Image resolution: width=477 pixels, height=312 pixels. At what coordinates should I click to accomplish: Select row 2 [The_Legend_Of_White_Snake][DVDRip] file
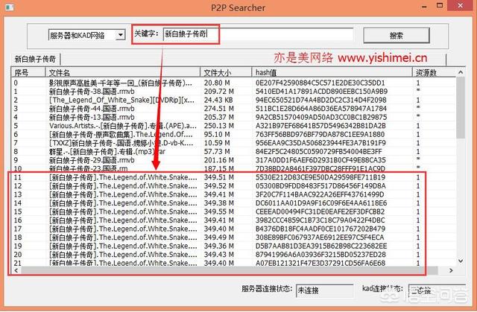tap(120, 100)
